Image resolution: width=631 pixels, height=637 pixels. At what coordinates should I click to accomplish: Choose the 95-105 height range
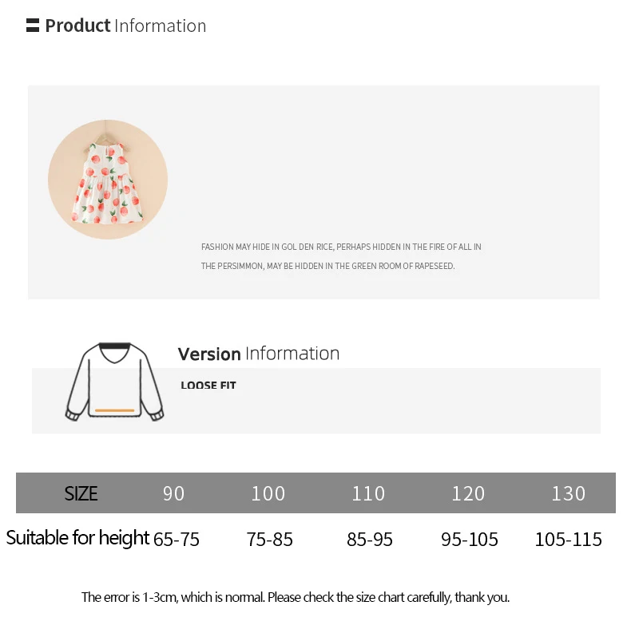(470, 540)
